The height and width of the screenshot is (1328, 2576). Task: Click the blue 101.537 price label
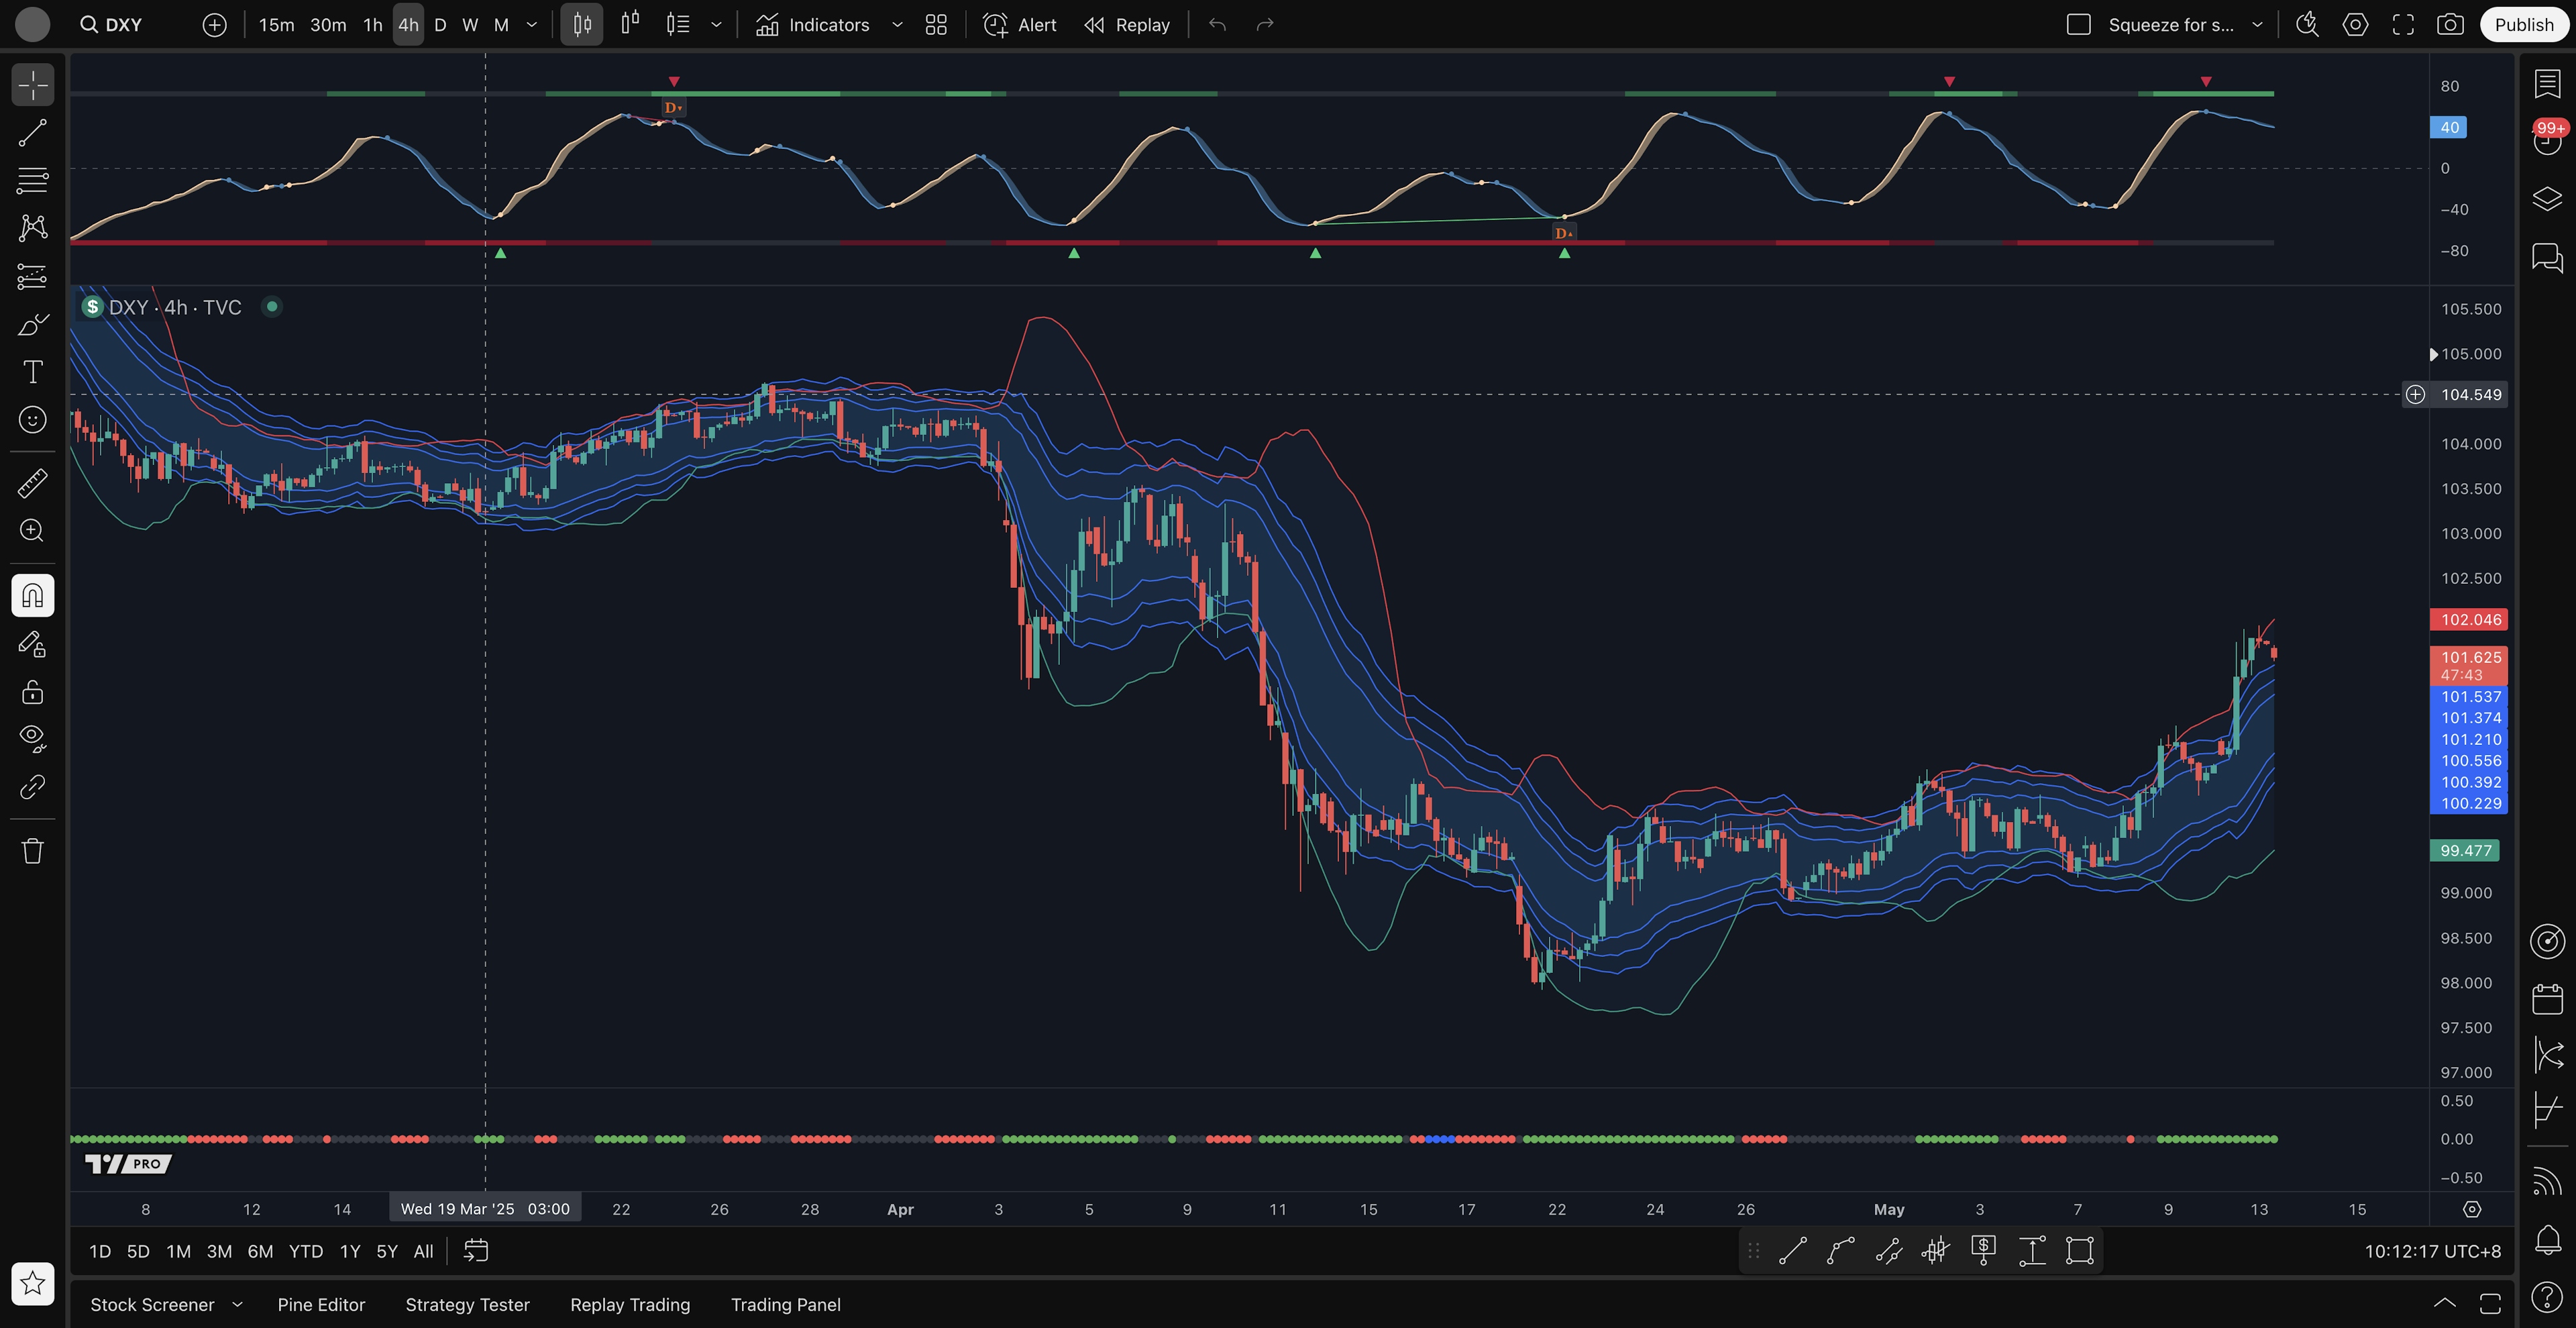[x=2469, y=697]
